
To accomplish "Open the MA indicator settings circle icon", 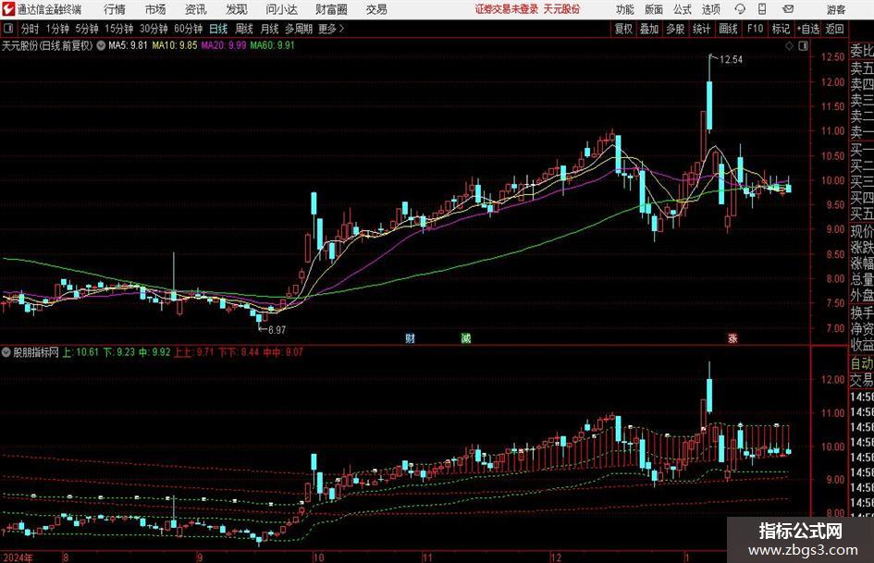I will 101,45.
